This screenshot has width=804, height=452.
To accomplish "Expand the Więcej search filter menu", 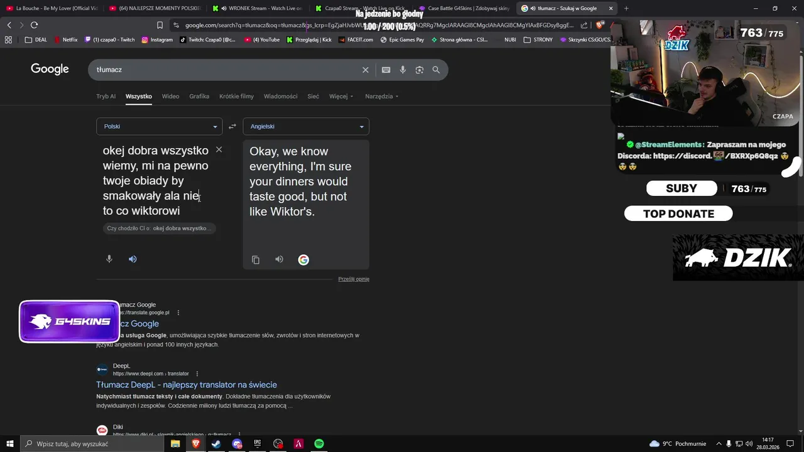I will (x=341, y=96).
